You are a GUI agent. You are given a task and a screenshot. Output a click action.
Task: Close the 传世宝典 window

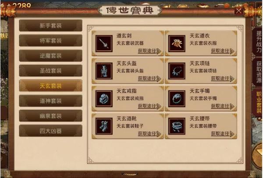pyautogui.click(x=238, y=11)
